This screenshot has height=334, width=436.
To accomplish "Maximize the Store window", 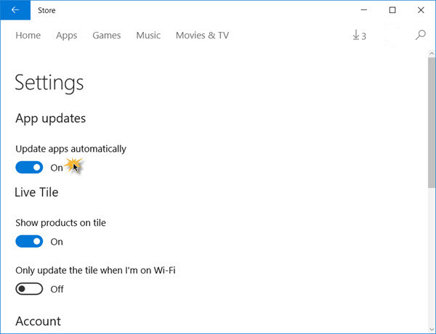I will [x=392, y=10].
